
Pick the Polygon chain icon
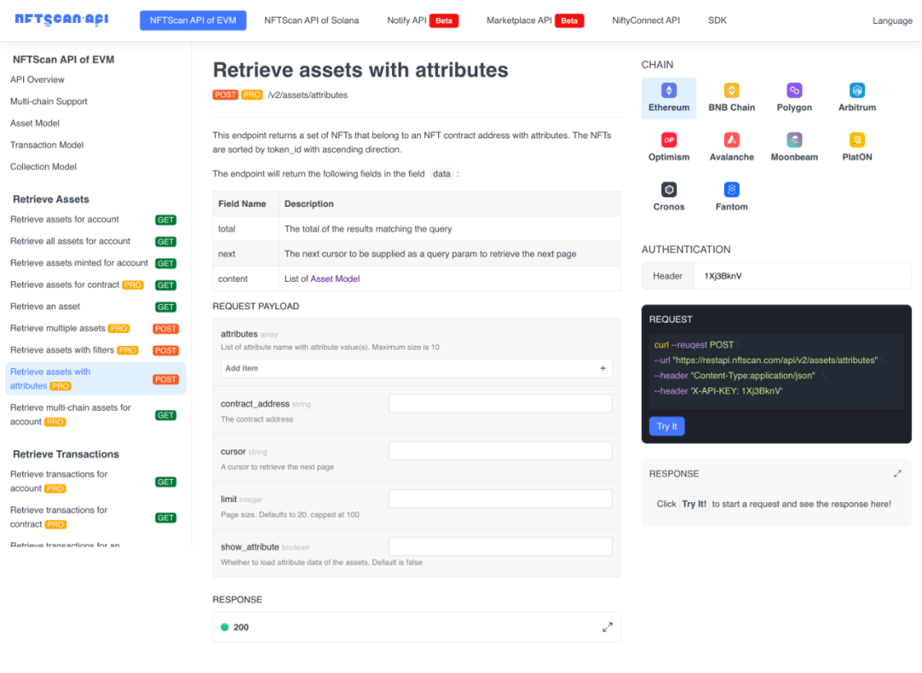[x=794, y=91]
